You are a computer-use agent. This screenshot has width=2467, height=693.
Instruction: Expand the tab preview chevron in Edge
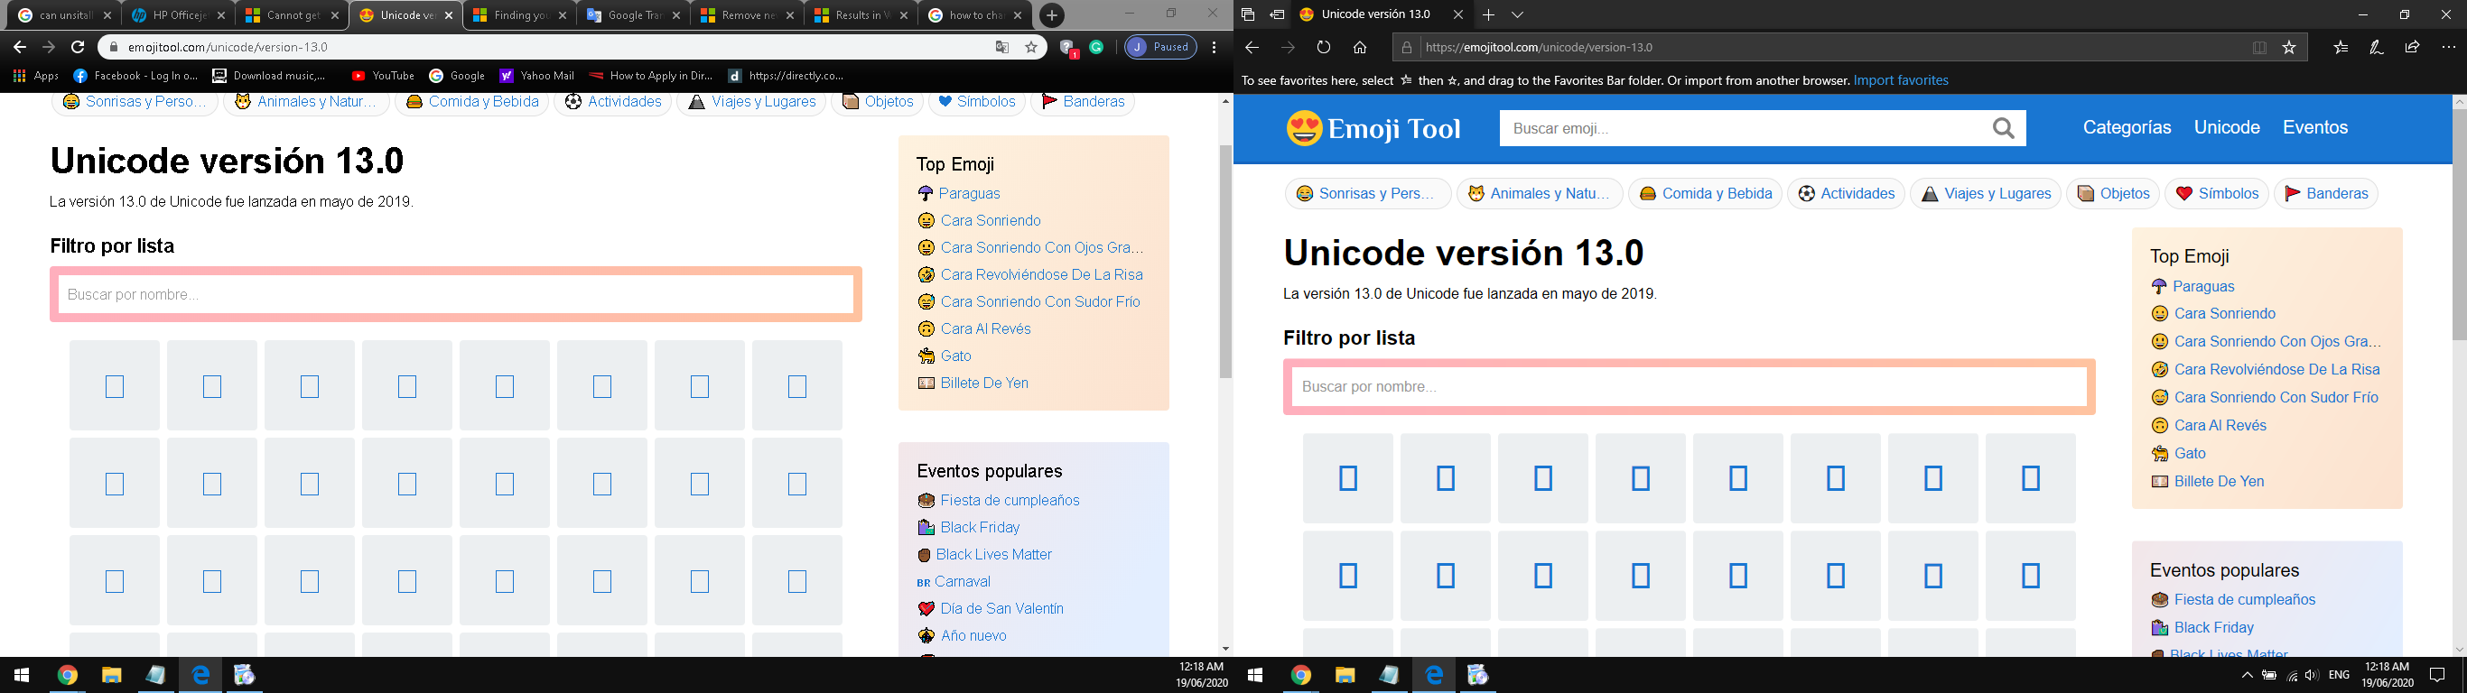pyautogui.click(x=1518, y=15)
